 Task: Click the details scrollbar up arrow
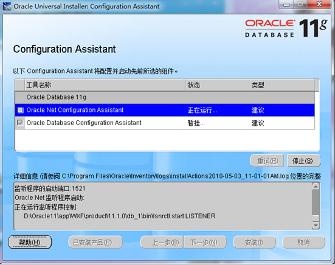point(316,187)
